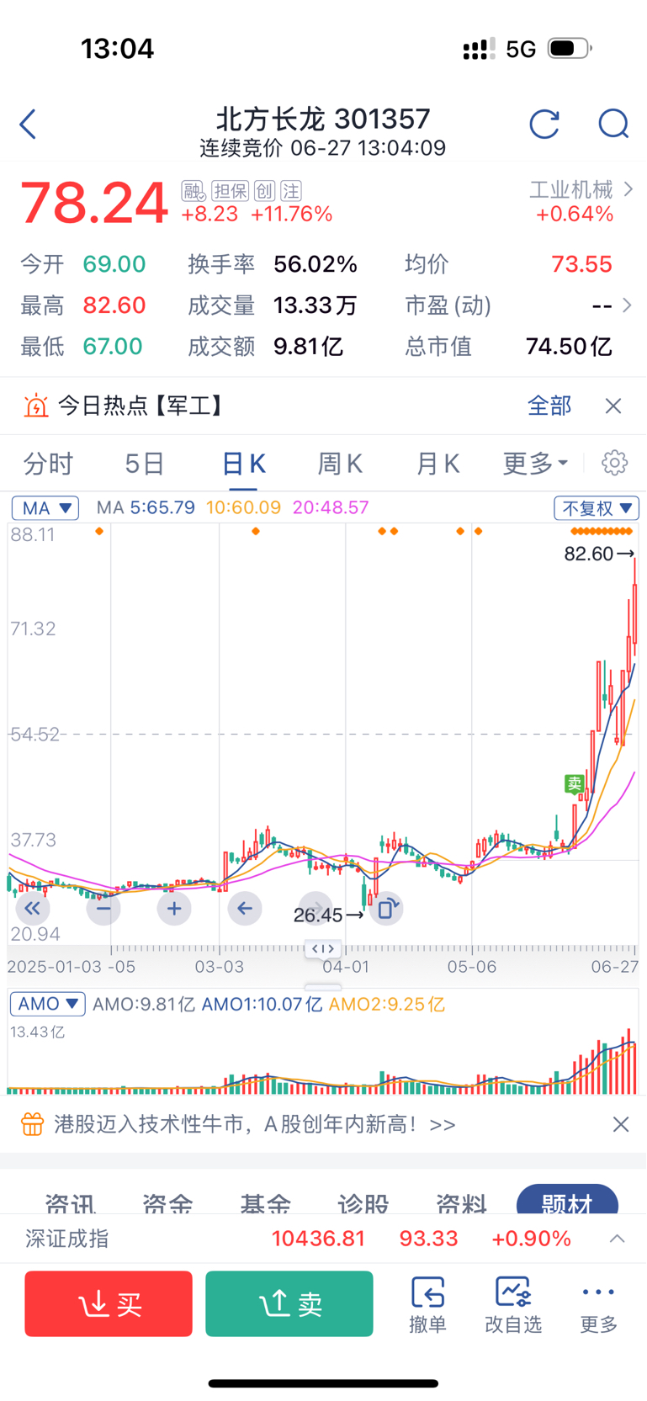Tap the back arrow icon
Image resolution: width=647 pixels, height=1401 pixels.
[28, 124]
